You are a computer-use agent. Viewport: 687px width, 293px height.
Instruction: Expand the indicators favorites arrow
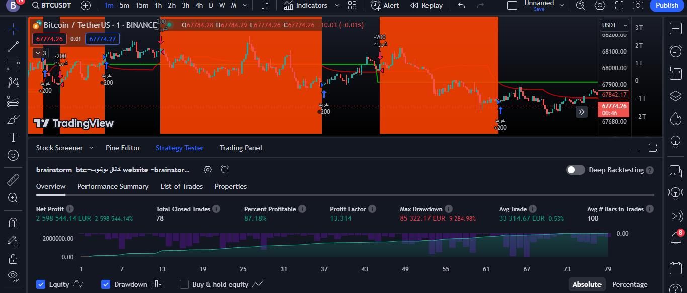click(x=337, y=5)
